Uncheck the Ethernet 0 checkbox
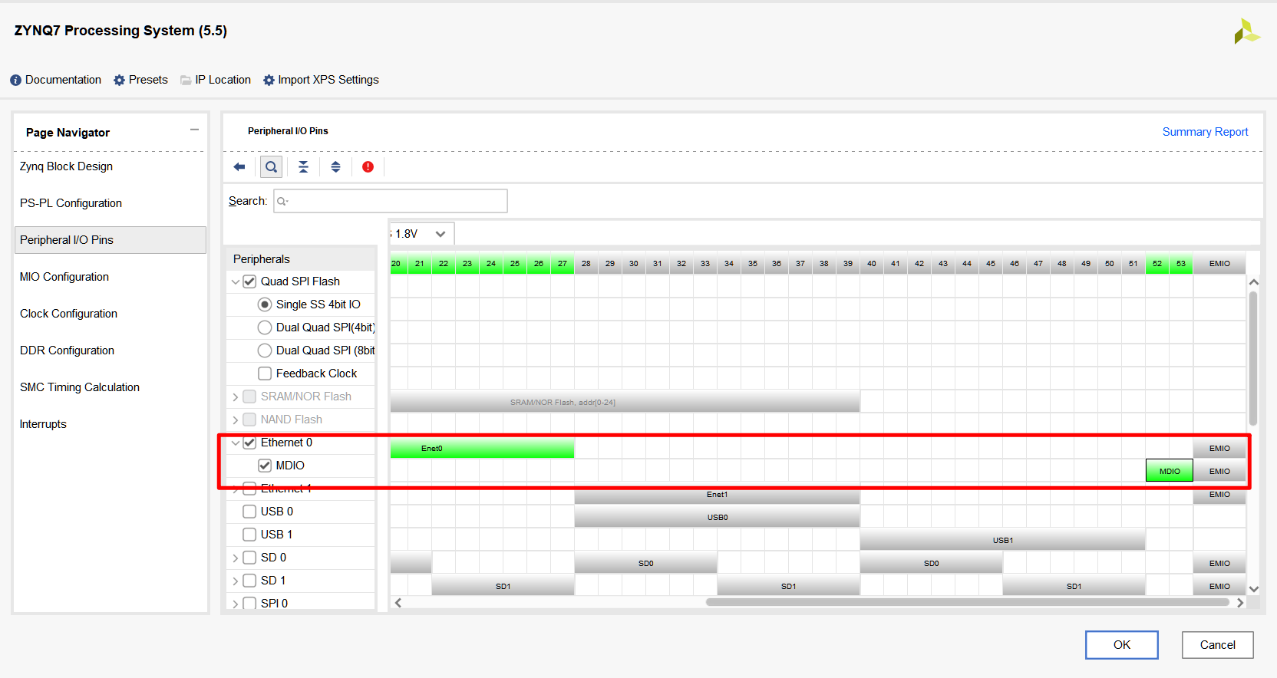 tap(249, 443)
